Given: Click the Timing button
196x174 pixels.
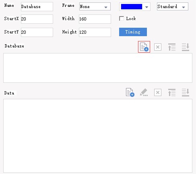Looking at the screenshot, I should click(x=133, y=32).
